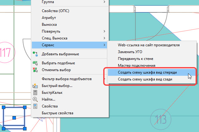Choose Выбрать подобные entry

coord(70,63)
